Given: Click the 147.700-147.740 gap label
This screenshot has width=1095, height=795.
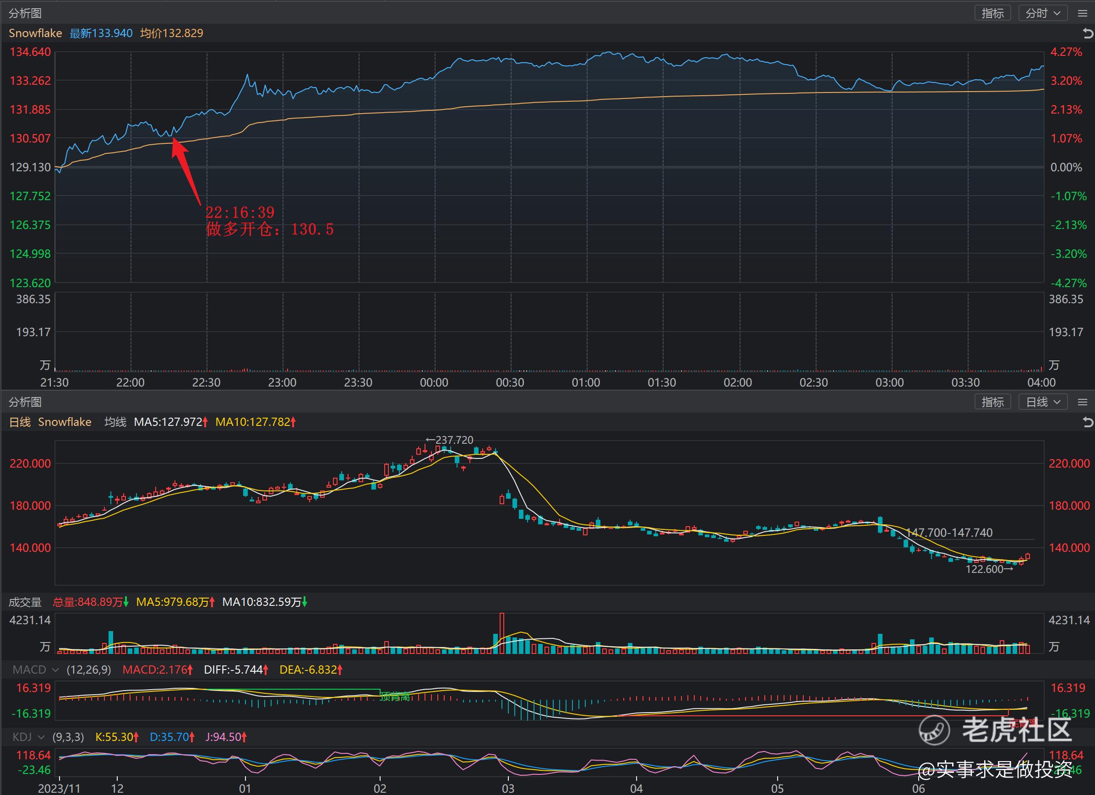Looking at the screenshot, I should point(949,533).
